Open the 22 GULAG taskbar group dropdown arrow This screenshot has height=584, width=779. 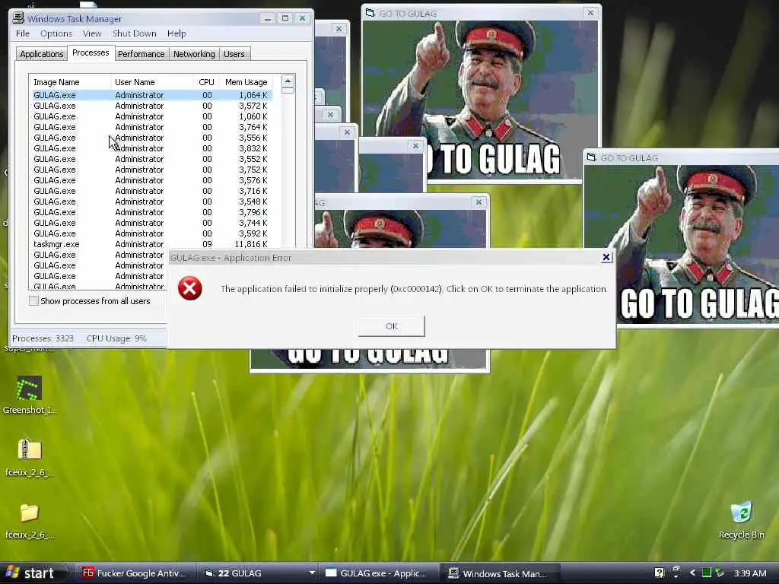point(312,573)
